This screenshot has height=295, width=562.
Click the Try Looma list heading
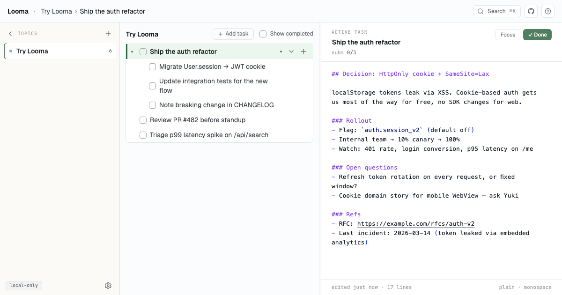point(142,34)
